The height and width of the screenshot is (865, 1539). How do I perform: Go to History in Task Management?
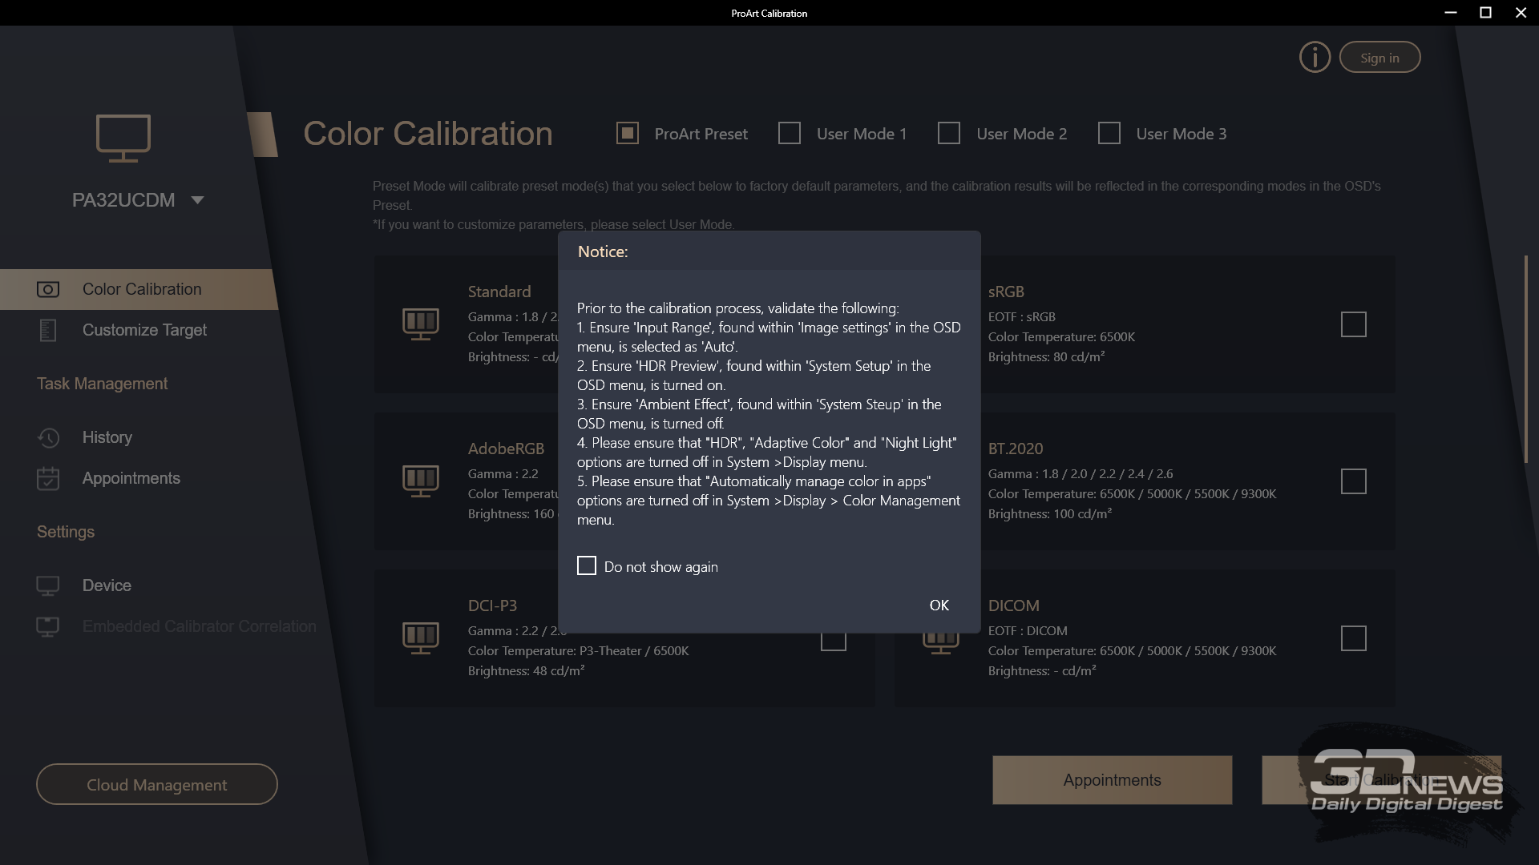(107, 437)
